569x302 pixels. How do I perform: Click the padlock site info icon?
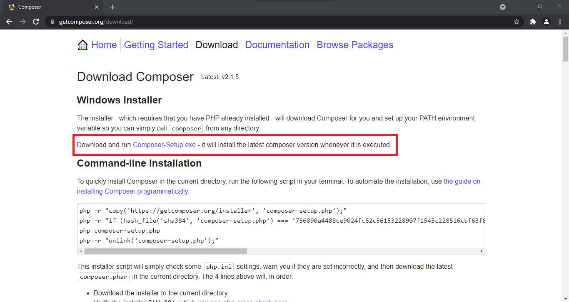pos(52,22)
